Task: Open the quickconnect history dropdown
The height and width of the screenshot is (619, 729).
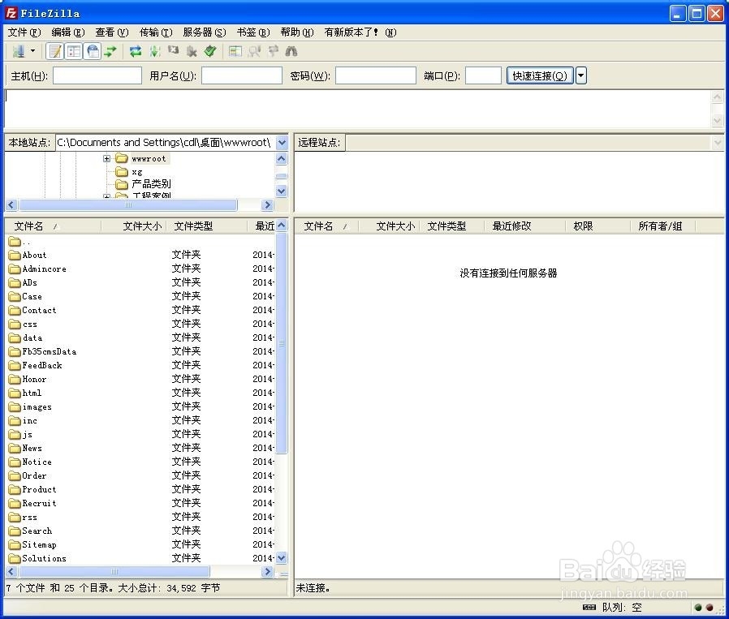Action: (581, 75)
